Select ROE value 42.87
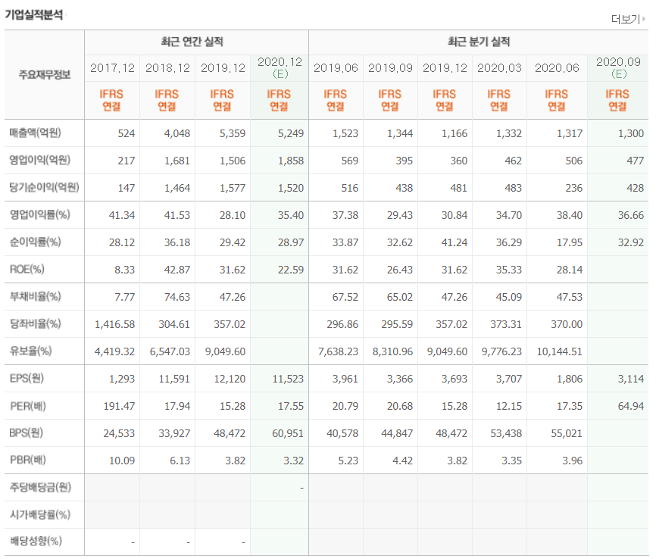Viewport: 656px width, 559px height. (177, 270)
